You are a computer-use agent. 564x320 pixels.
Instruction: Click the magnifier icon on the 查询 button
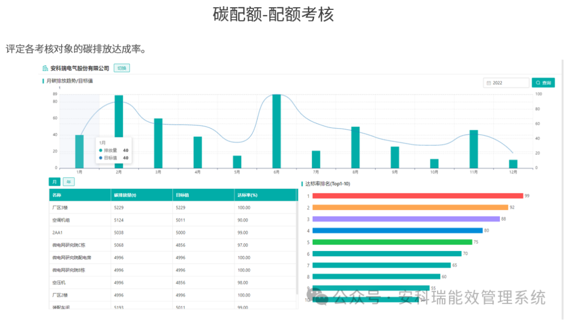[538, 82]
